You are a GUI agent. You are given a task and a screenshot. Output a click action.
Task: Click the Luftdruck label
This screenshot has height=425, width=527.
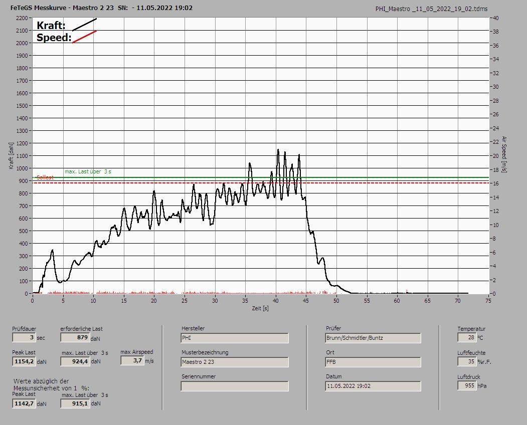point(469,377)
